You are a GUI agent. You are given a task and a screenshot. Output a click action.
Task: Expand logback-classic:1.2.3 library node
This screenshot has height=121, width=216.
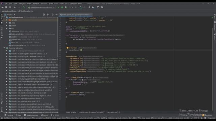pos(6,54)
